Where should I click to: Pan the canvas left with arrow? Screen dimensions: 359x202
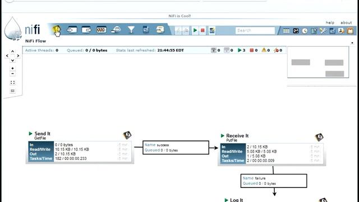(7, 56)
